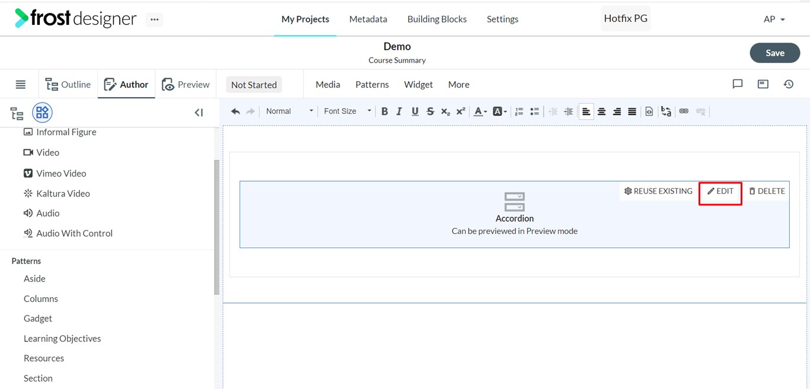Open the hamburger menu icon
This screenshot has width=810, height=389.
pos(21,85)
